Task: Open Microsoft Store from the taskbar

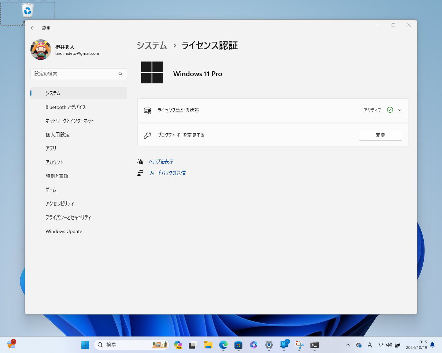Action: 238,345
